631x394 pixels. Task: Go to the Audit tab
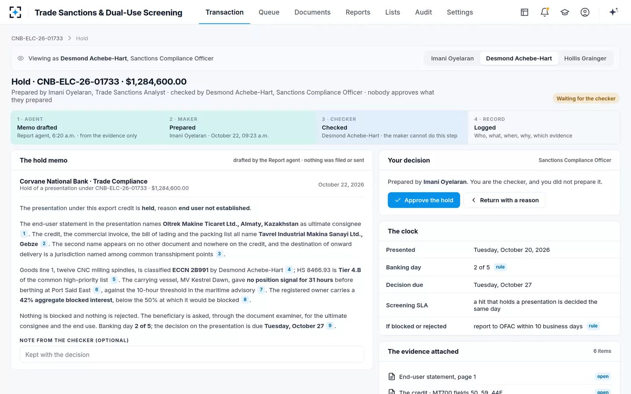coord(423,12)
